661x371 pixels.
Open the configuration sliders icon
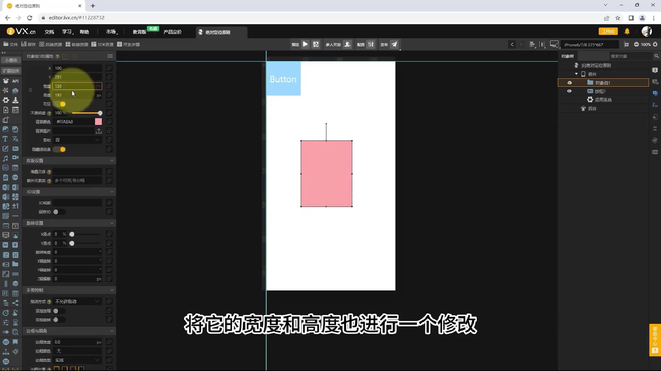click(371, 44)
